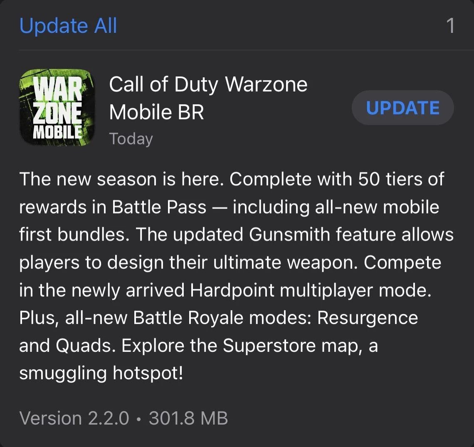Tap the 'Mobile BR' title line
Screen dimensions: 474x447
[157, 112]
